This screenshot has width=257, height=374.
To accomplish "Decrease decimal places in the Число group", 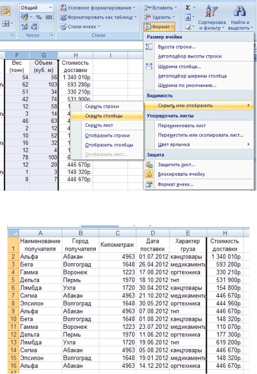I will (34, 26).
